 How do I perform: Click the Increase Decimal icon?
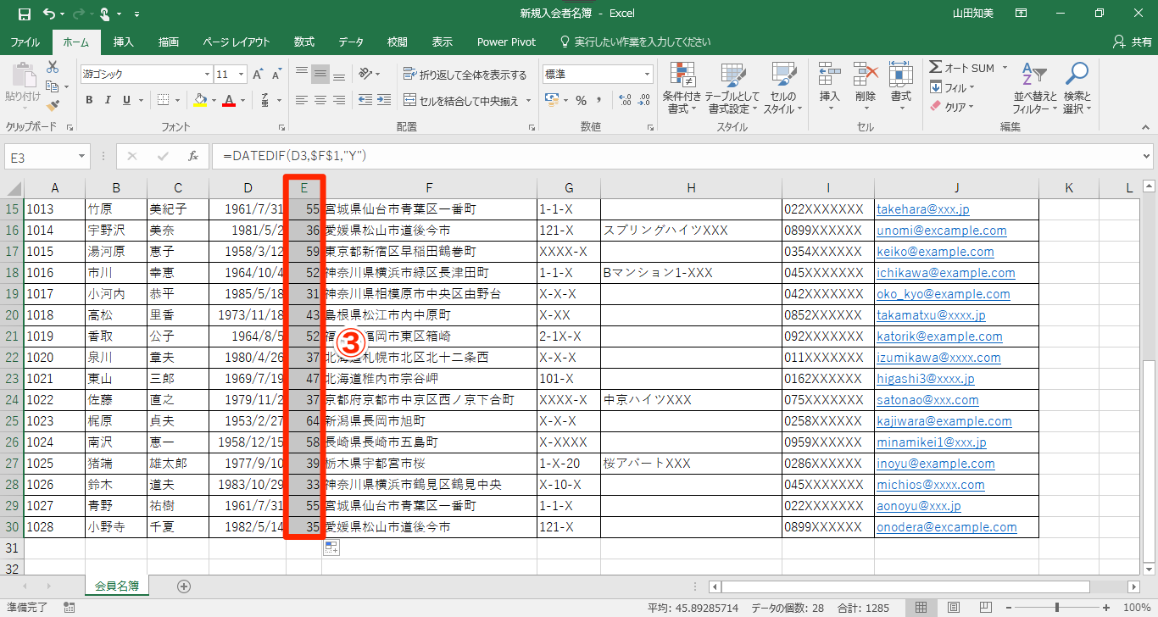tap(624, 100)
